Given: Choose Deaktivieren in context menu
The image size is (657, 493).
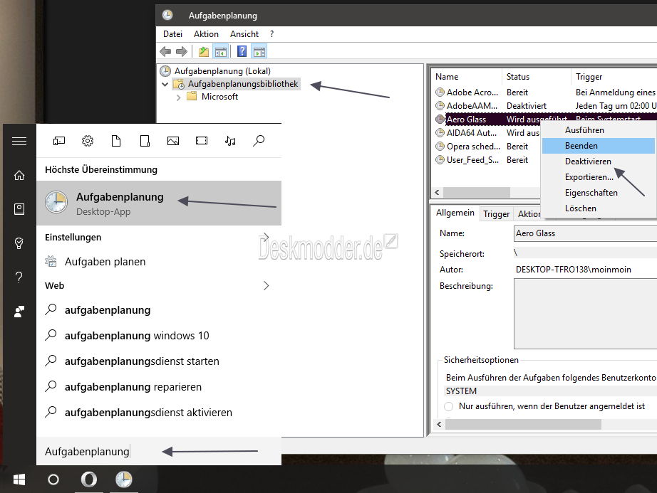Looking at the screenshot, I should coord(599,161).
